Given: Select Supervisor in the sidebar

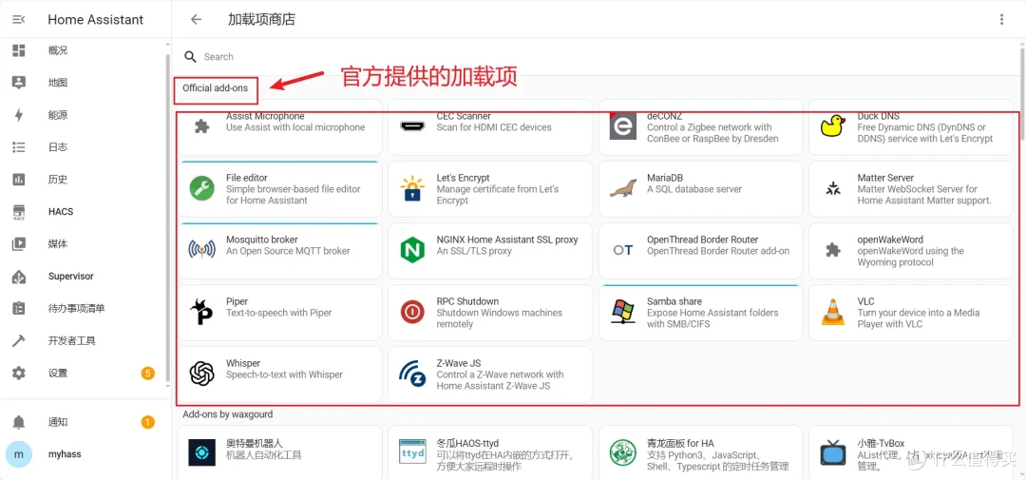Looking at the screenshot, I should point(85,277).
